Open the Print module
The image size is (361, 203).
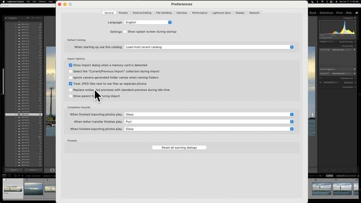[340, 13]
